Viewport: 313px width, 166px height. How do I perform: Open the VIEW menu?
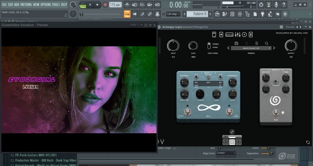(36, 4)
